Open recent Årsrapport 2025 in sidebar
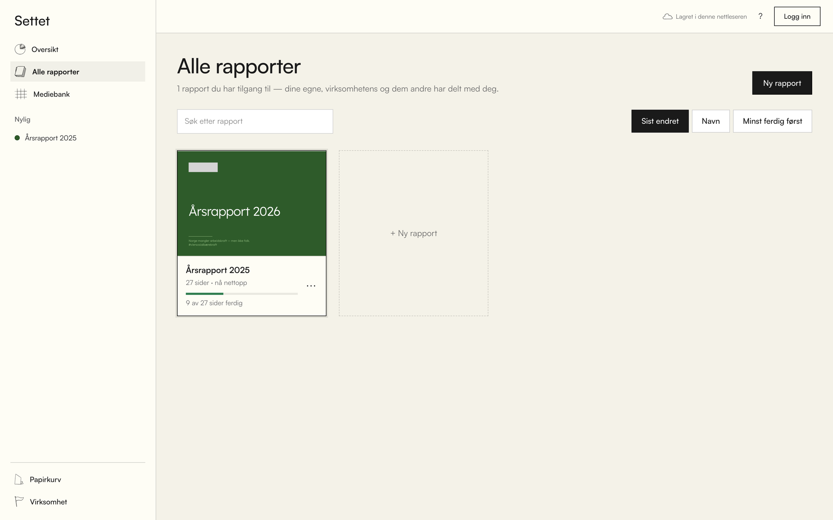The image size is (833, 520). (x=78, y=138)
